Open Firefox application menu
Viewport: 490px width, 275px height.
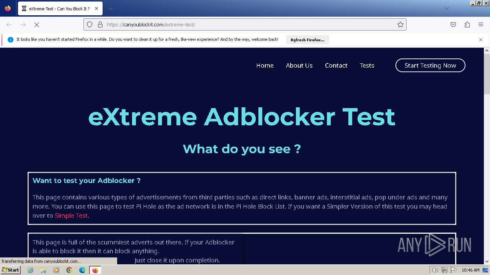(x=481, y=24)
